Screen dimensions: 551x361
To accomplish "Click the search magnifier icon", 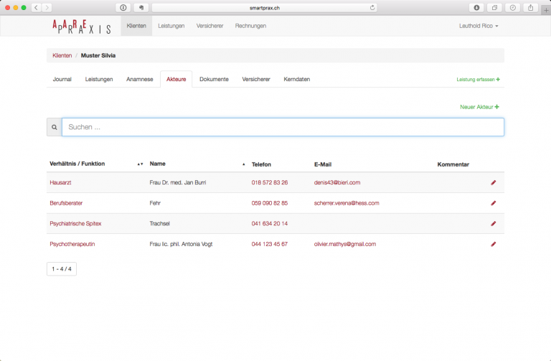I will [55, 127].
